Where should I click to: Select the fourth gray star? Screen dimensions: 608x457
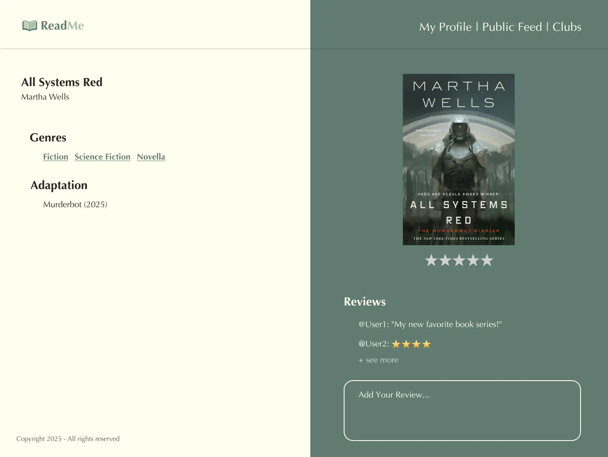472,260
